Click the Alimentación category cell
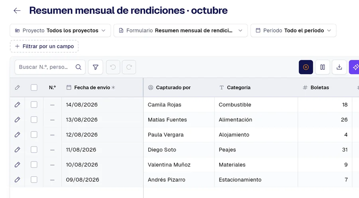The image size is (359, 198). pos(256,120)
